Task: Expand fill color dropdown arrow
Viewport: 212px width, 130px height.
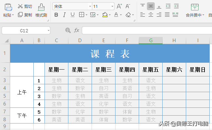Action: click(x=110, y=15)
